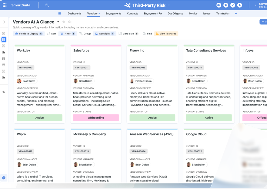Open the checkmark tasks icon in top bar
This screenshot has width=267, height=189.
[x=233, y=5]
